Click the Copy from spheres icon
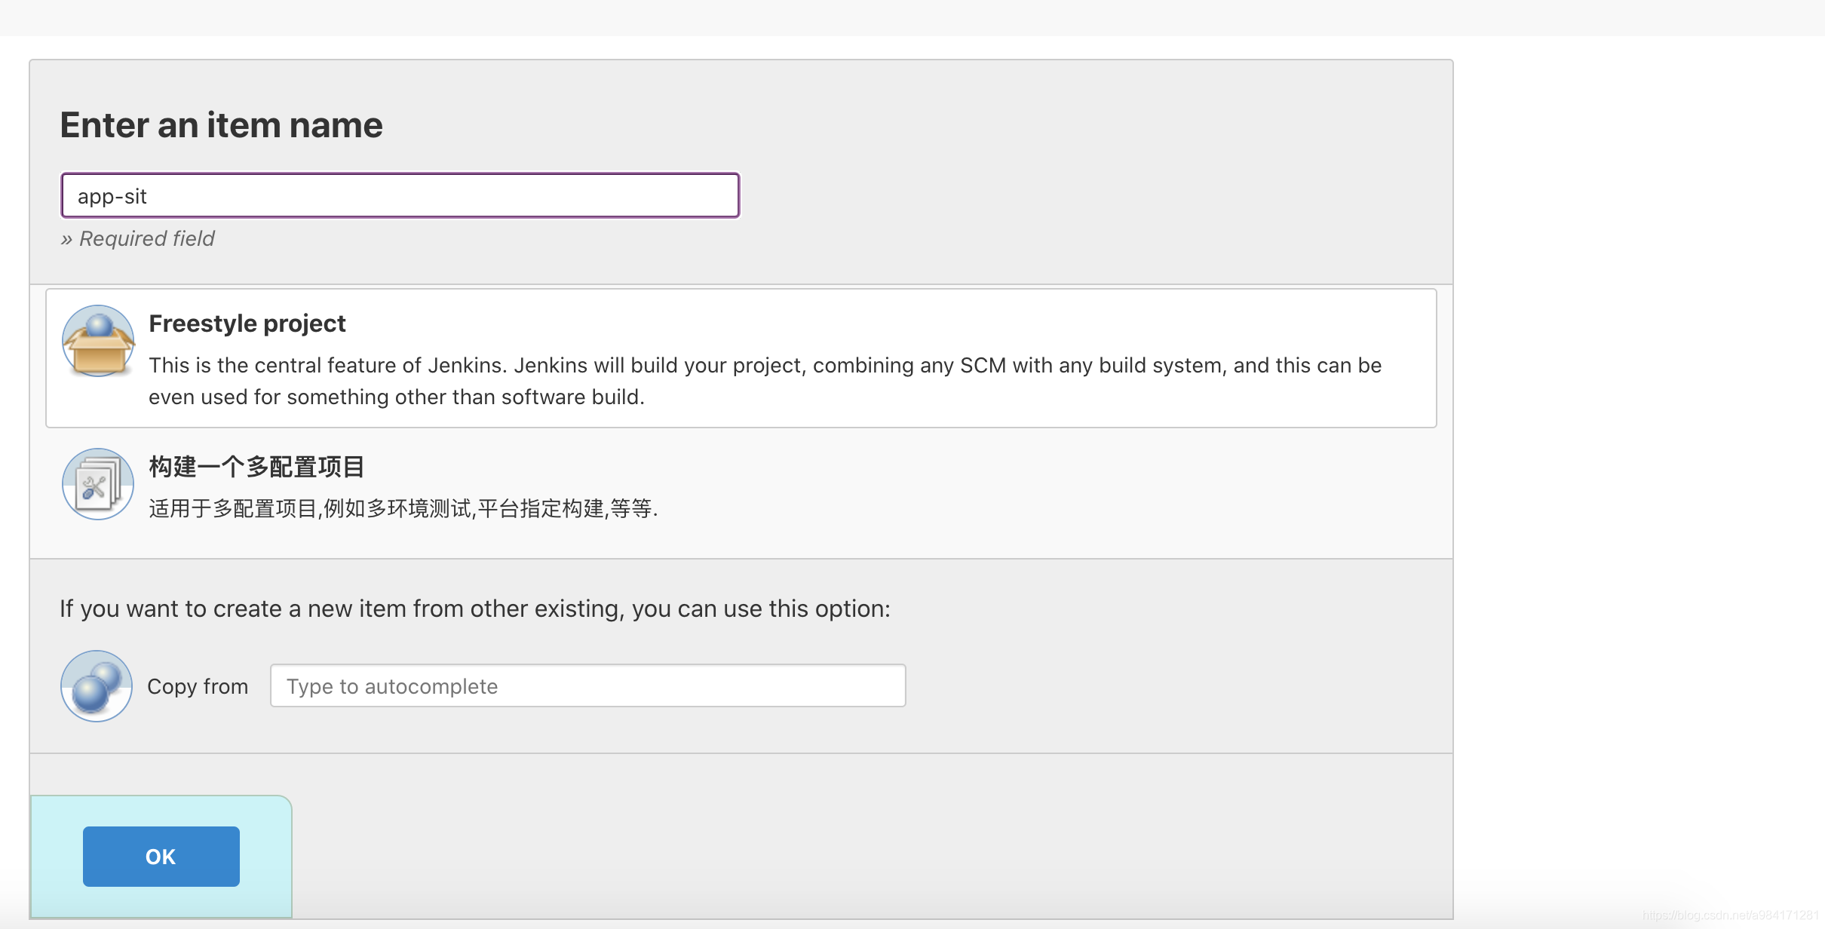 click(97, 686)
